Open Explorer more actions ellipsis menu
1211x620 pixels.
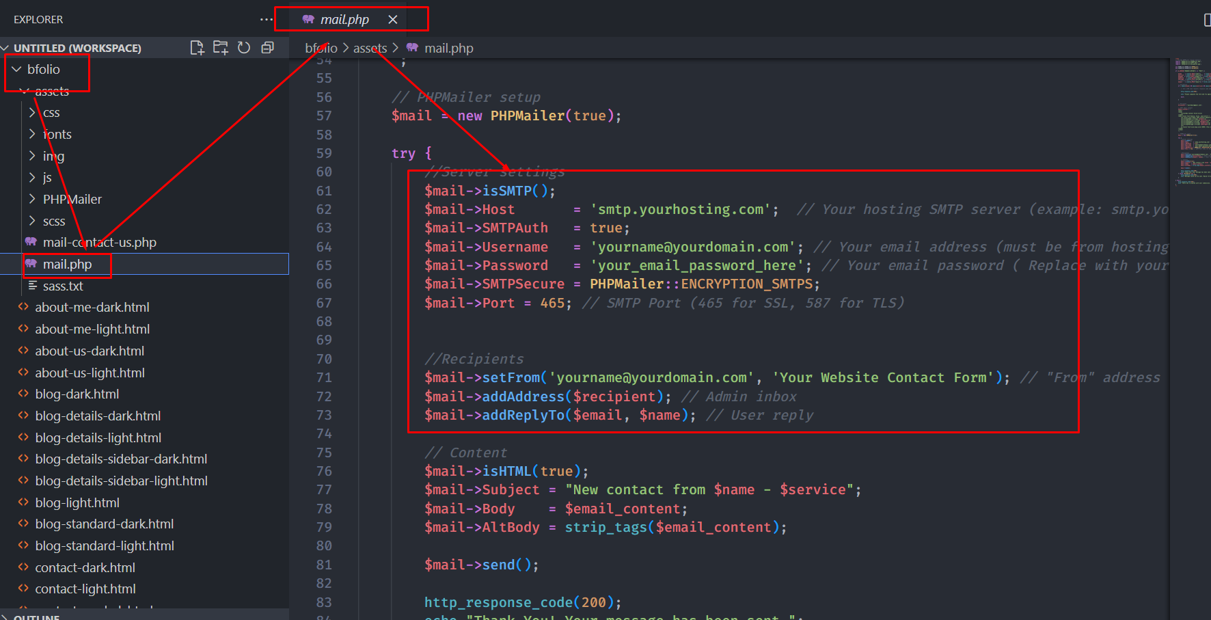266,19
